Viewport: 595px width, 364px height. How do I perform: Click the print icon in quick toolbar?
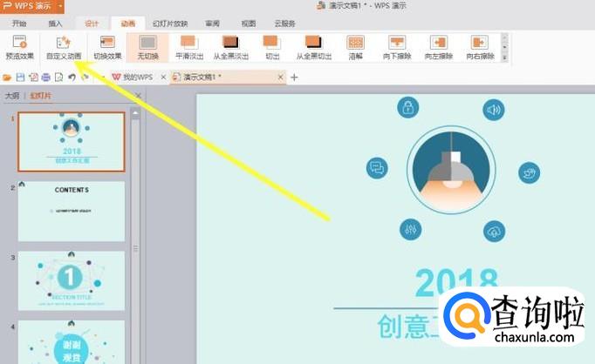tap(46, 78)
